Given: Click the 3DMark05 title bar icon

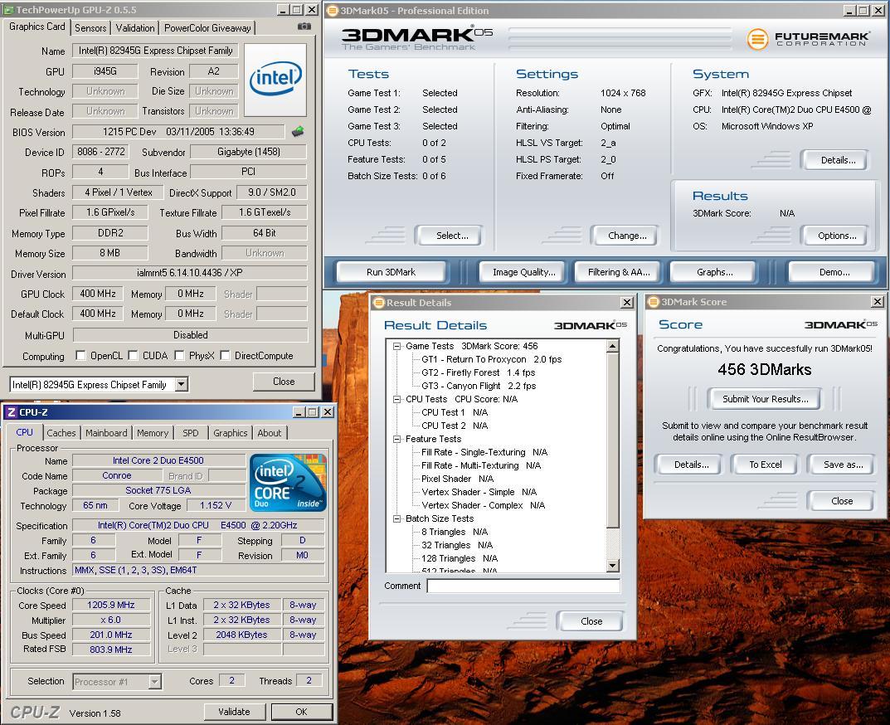Looking at the screenshot, I should coord(333,10).
